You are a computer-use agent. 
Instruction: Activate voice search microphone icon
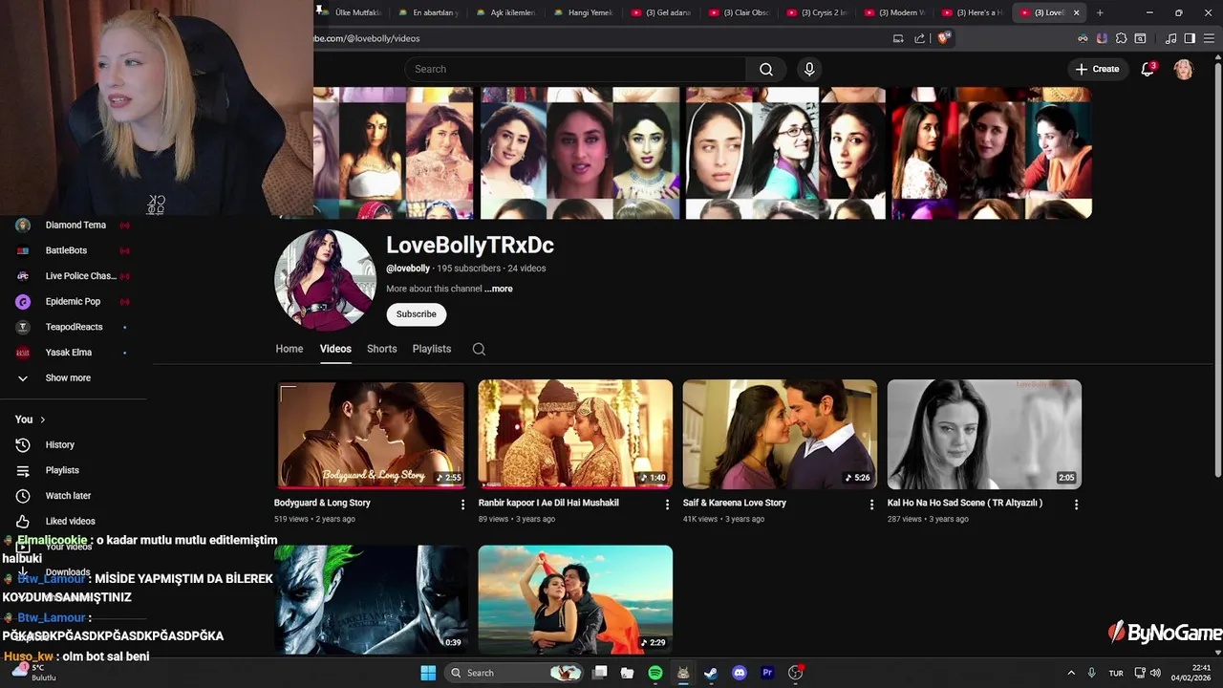[x=809, y=69]
